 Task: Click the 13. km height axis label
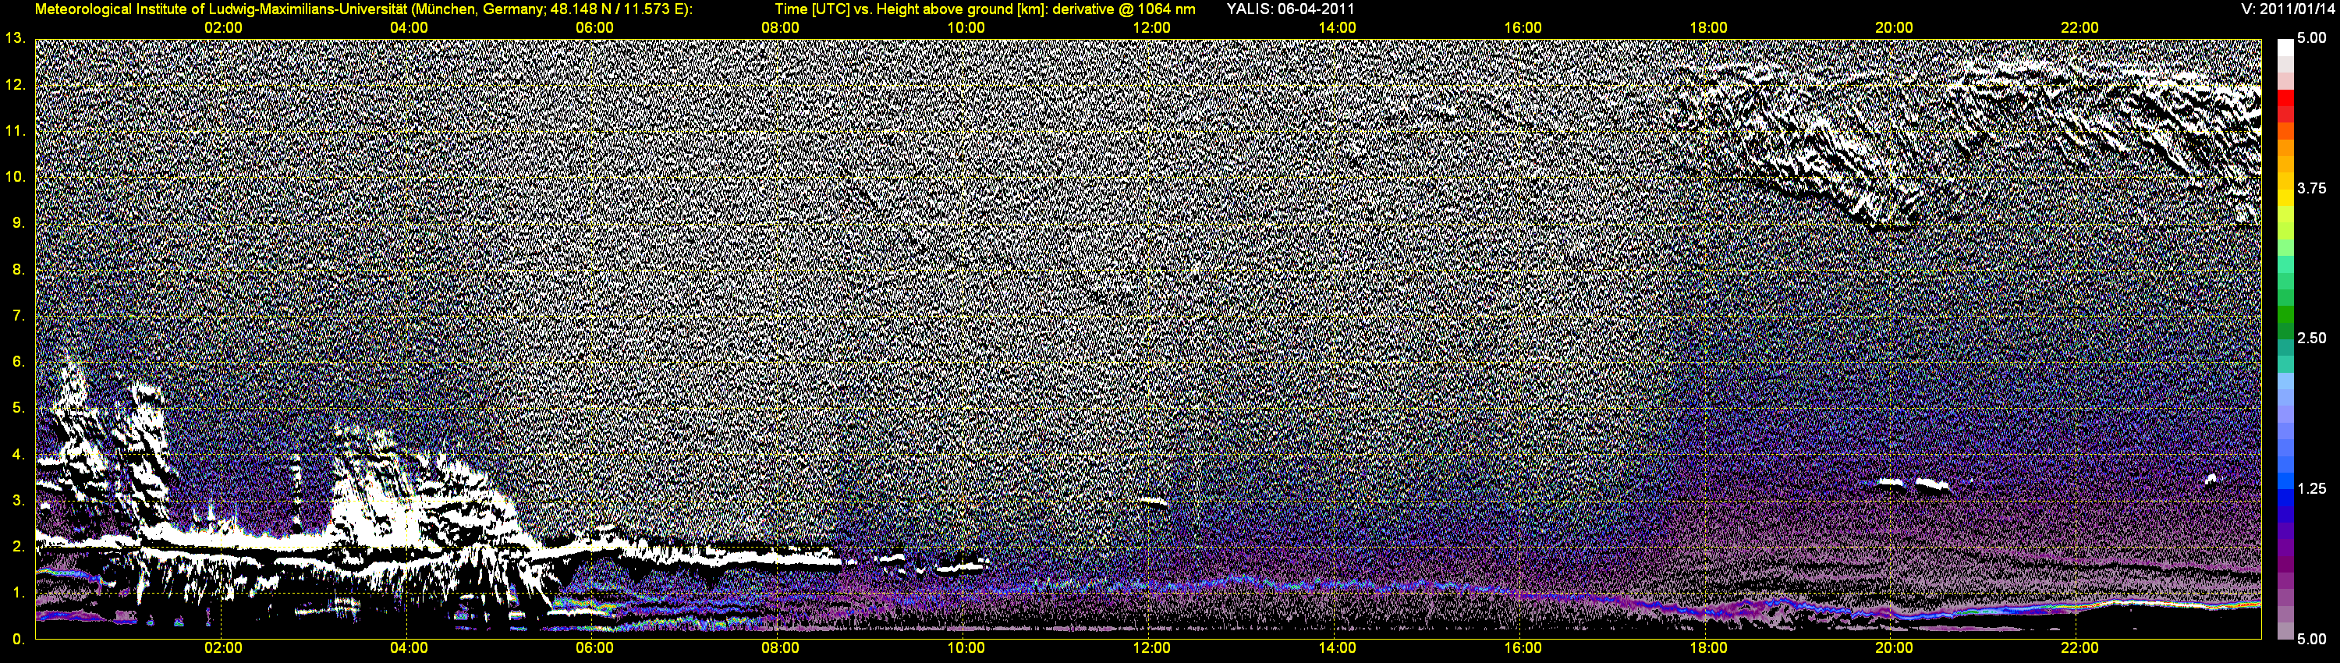coord(16,38)
